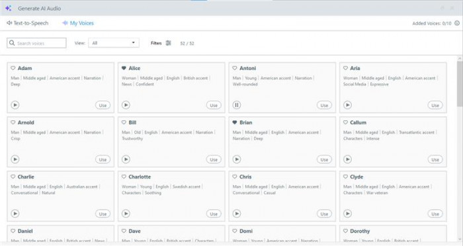The height and width of the screenshot is (246, 463).
Task: Play the Clyde voice preview
Action: (347, 214)
